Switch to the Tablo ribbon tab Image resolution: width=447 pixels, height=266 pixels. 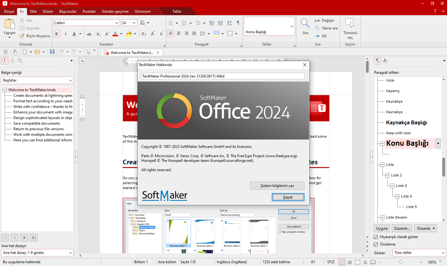coord(177,11)
